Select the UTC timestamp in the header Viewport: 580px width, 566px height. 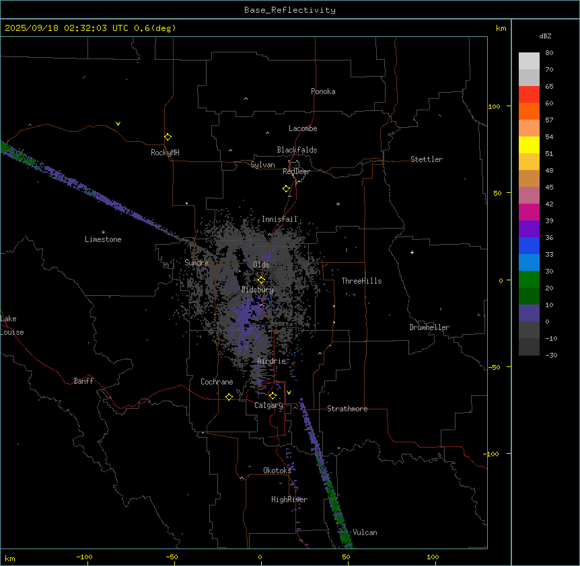[x=90, y=28]
